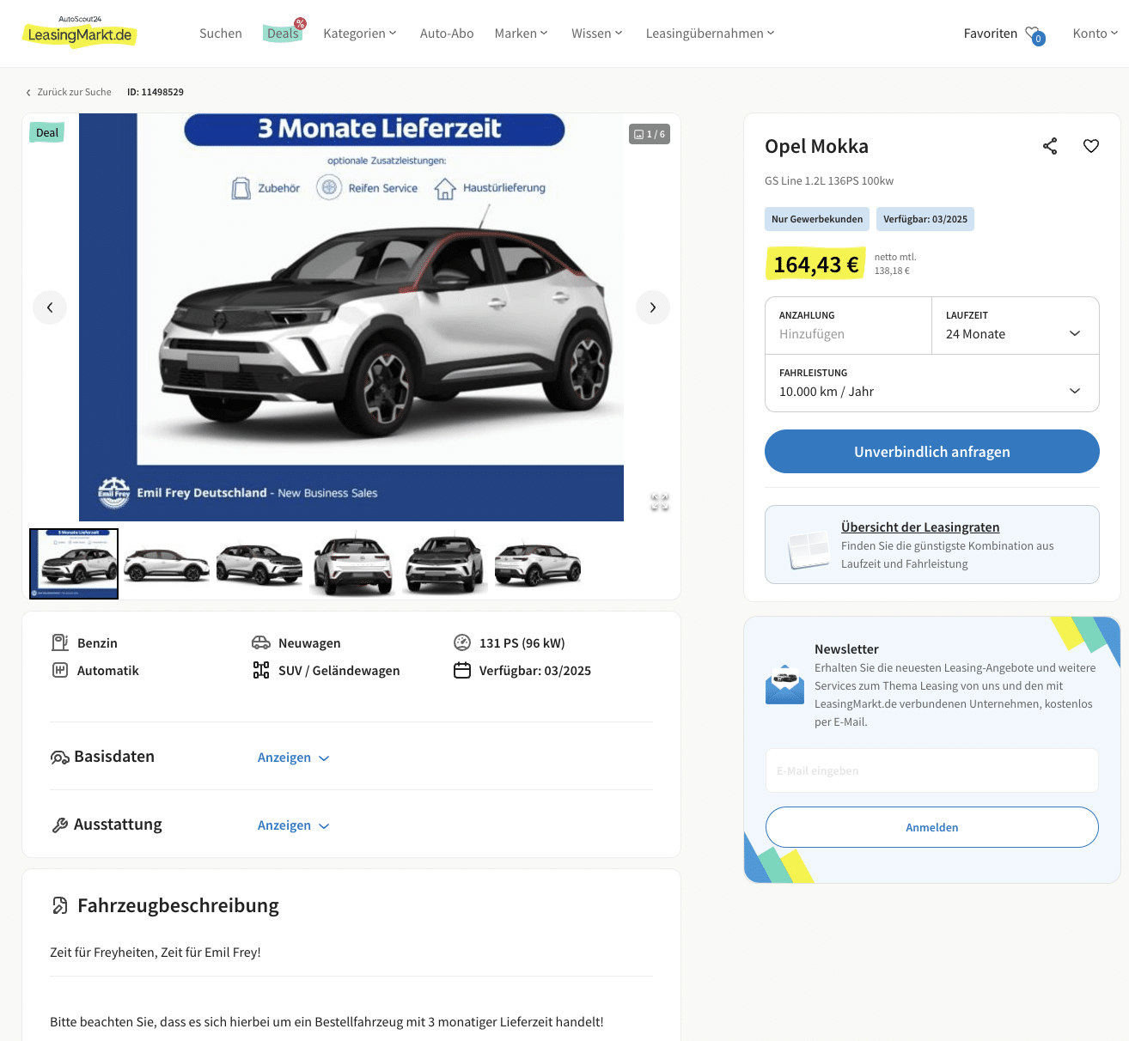
Task: Show previous vehicle image arrow
Action: tap(50, 307)
